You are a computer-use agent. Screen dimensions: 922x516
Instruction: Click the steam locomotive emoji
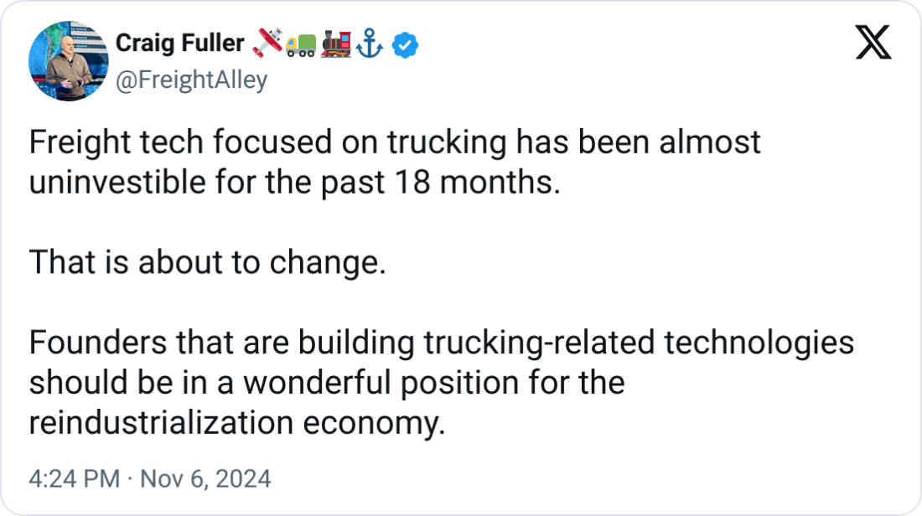click(335, 45)
